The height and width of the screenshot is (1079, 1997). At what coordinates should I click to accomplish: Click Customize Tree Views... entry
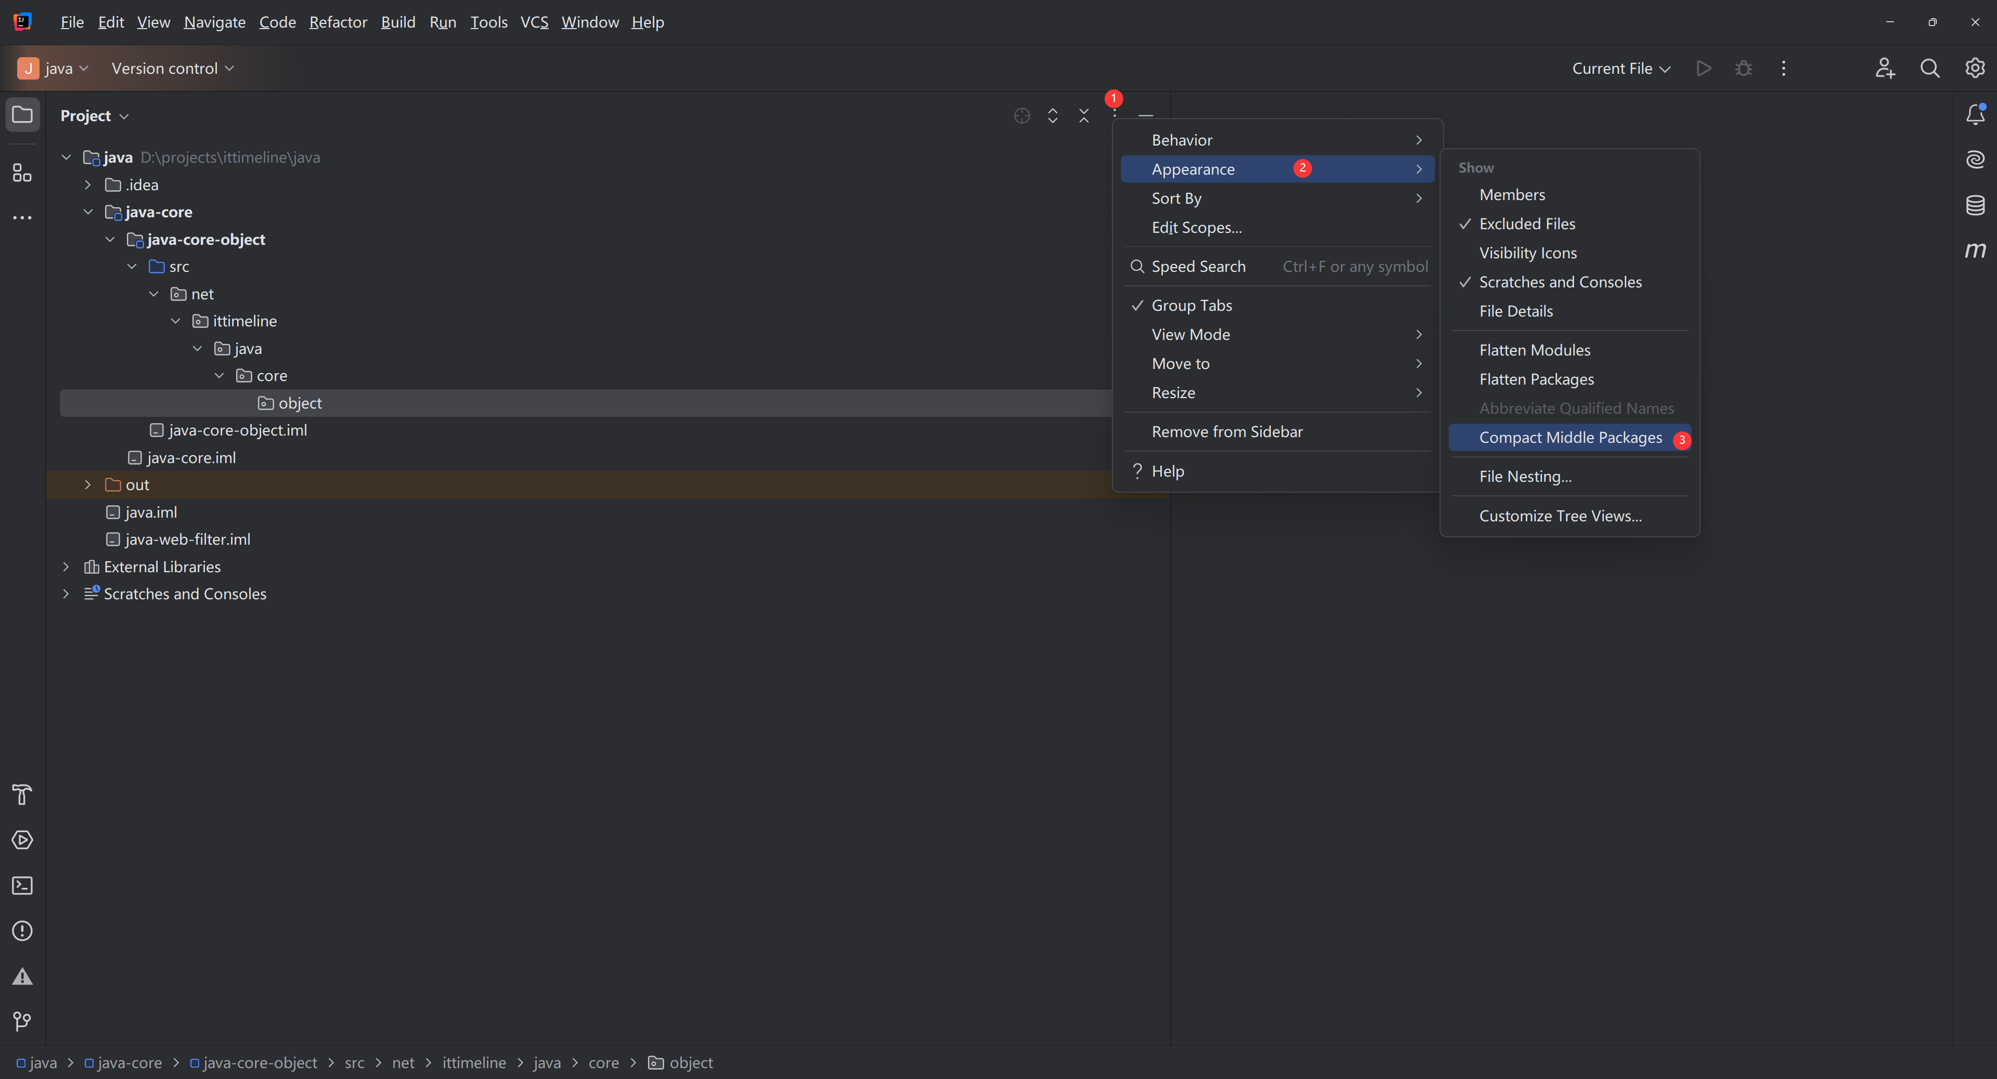point(1560,516)
